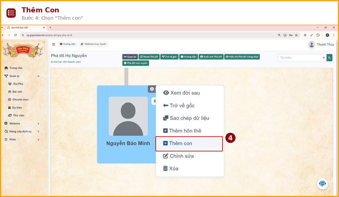Toggle Hiển thị Phả đồ: Công khai visibility

pos(242,57)
